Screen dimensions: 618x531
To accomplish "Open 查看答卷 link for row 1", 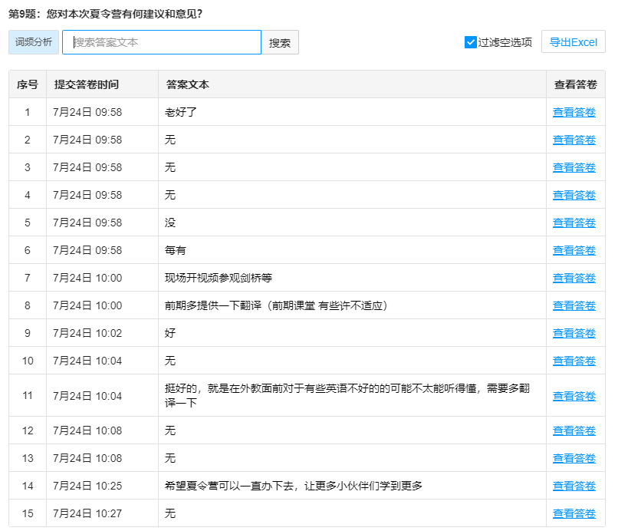I will 574,112.
